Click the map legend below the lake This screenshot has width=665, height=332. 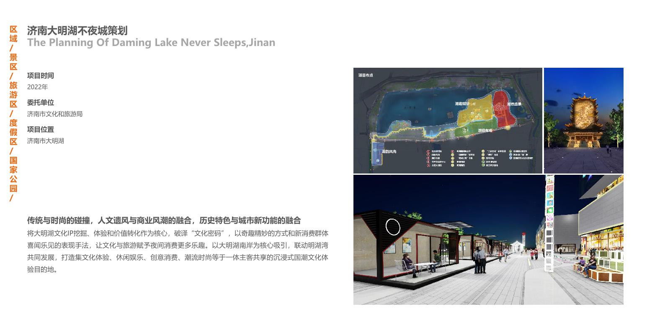pos(479,158)
